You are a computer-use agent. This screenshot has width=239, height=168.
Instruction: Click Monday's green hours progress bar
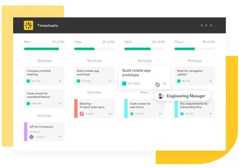[x=41, y=49]
